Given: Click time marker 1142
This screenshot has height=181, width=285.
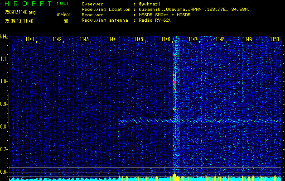Looking at the screenshot, I should coord(57,39).
